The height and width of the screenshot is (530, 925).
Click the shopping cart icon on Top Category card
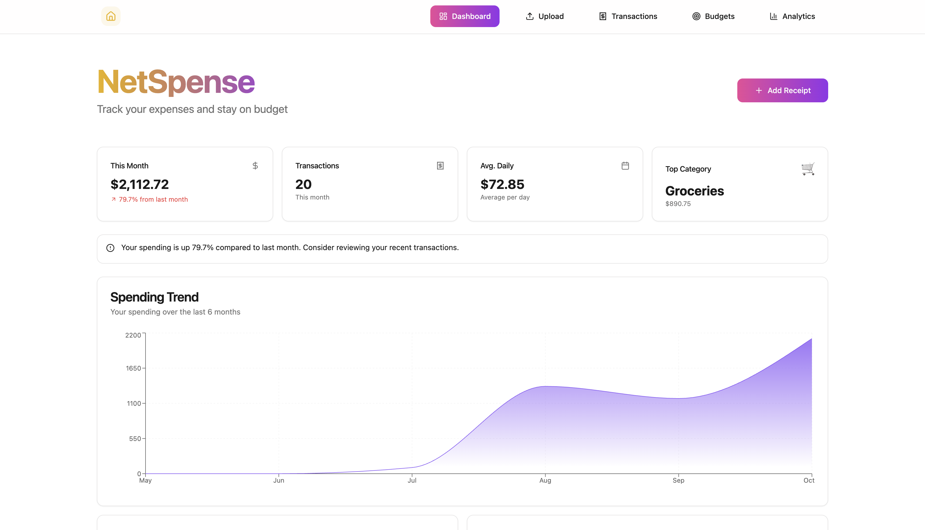[x=809, y=169]
